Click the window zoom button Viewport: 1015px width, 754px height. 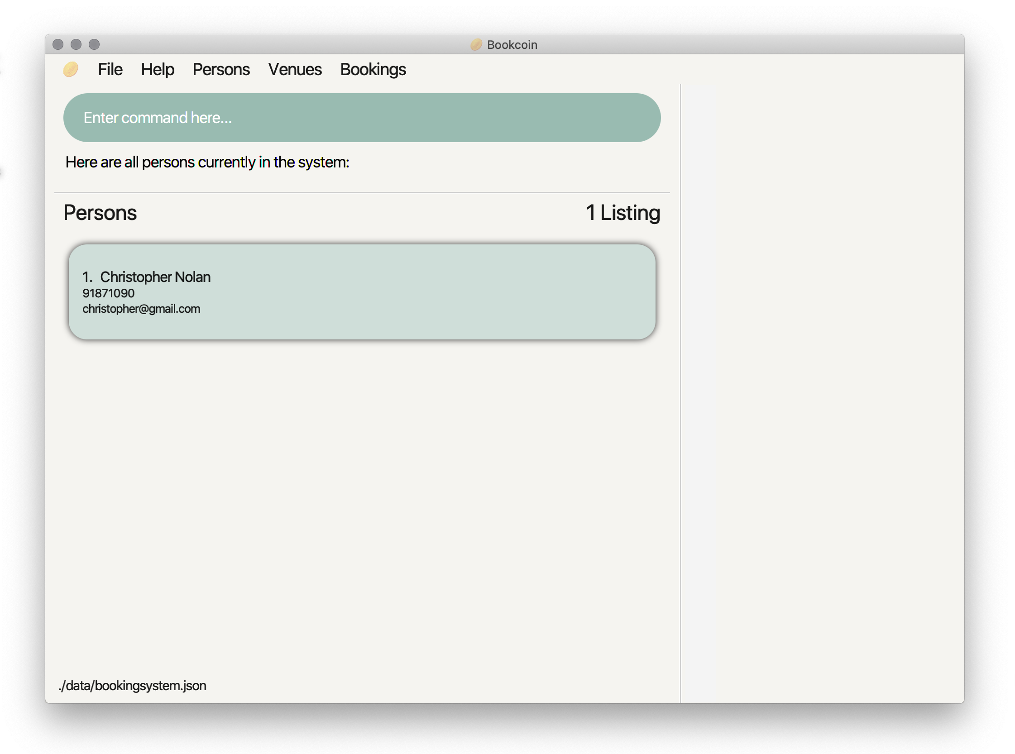tap(94, 44)
